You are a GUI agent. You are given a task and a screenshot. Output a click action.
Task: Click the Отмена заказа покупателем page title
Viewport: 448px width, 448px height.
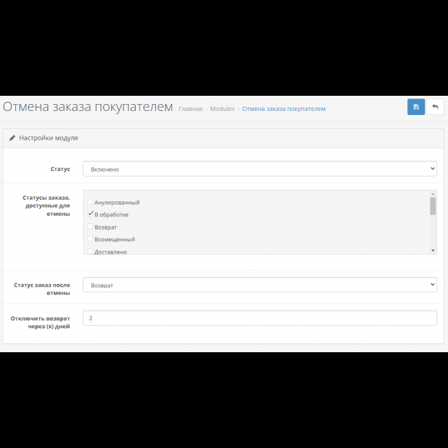88,108
